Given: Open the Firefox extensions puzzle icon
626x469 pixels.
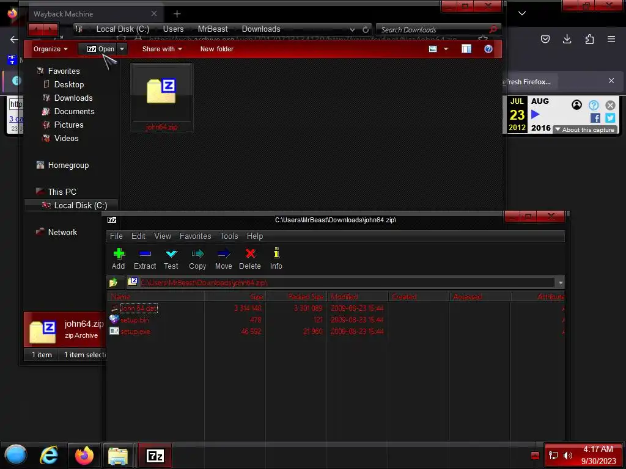Looking at the screenshot, I should tap(589, 39).
